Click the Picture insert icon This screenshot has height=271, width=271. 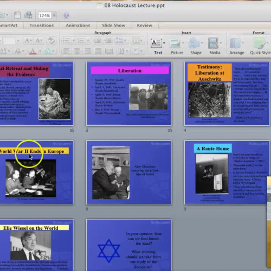pos(176,43)
